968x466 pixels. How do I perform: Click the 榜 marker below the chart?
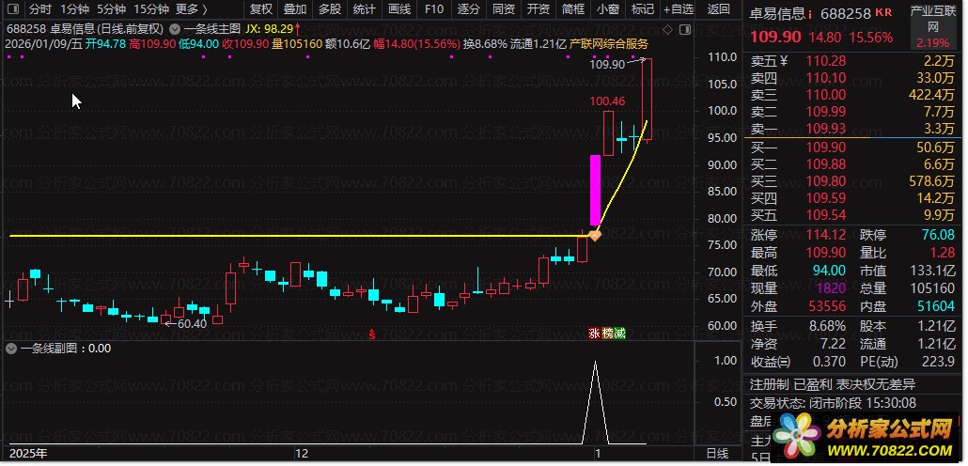tap(607, 334)
